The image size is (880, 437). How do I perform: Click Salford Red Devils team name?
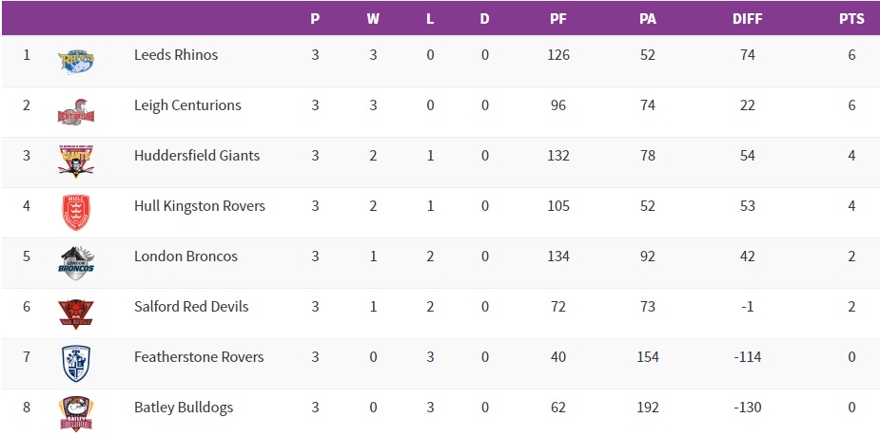(x=191, y=307)
